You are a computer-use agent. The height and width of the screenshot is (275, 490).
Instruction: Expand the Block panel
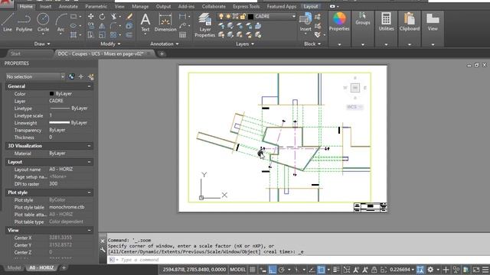click(x=312, y=44)
